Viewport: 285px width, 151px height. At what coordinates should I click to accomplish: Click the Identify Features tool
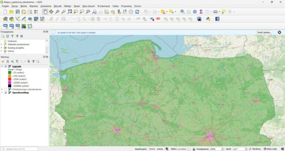[182, 12]
